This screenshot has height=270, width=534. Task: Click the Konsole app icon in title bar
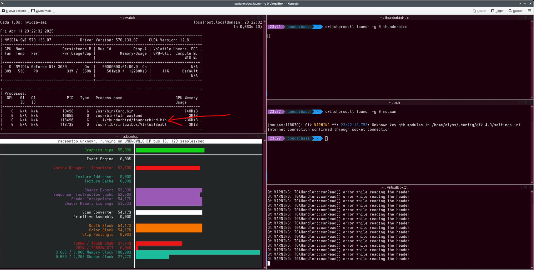click(2, 3)
